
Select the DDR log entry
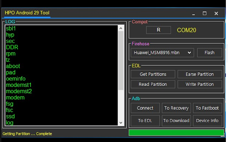point(12,47)
